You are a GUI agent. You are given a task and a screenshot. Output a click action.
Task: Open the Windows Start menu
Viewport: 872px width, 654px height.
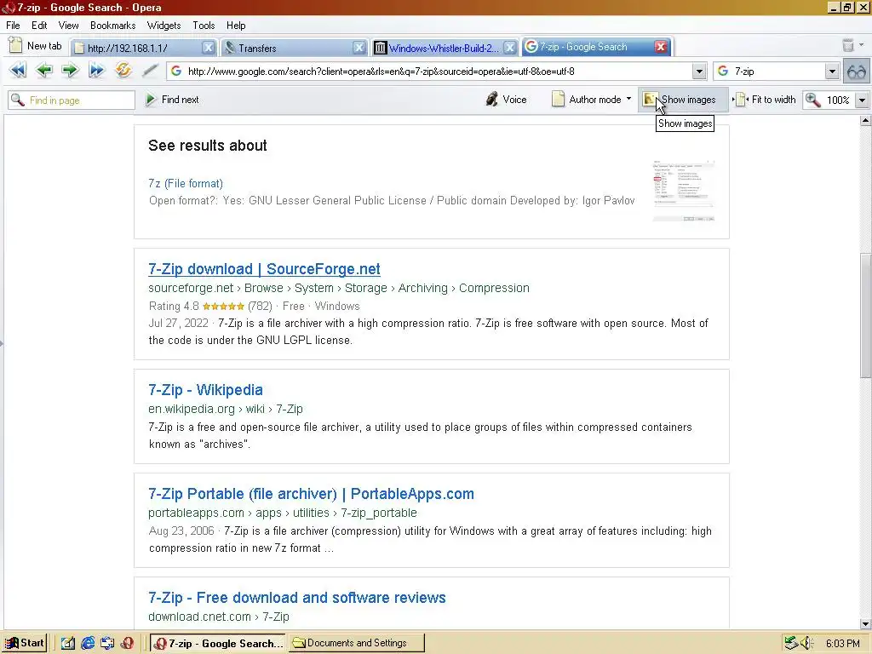[25, 643]
